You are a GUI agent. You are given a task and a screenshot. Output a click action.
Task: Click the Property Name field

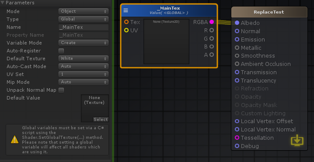click(83, 35)
